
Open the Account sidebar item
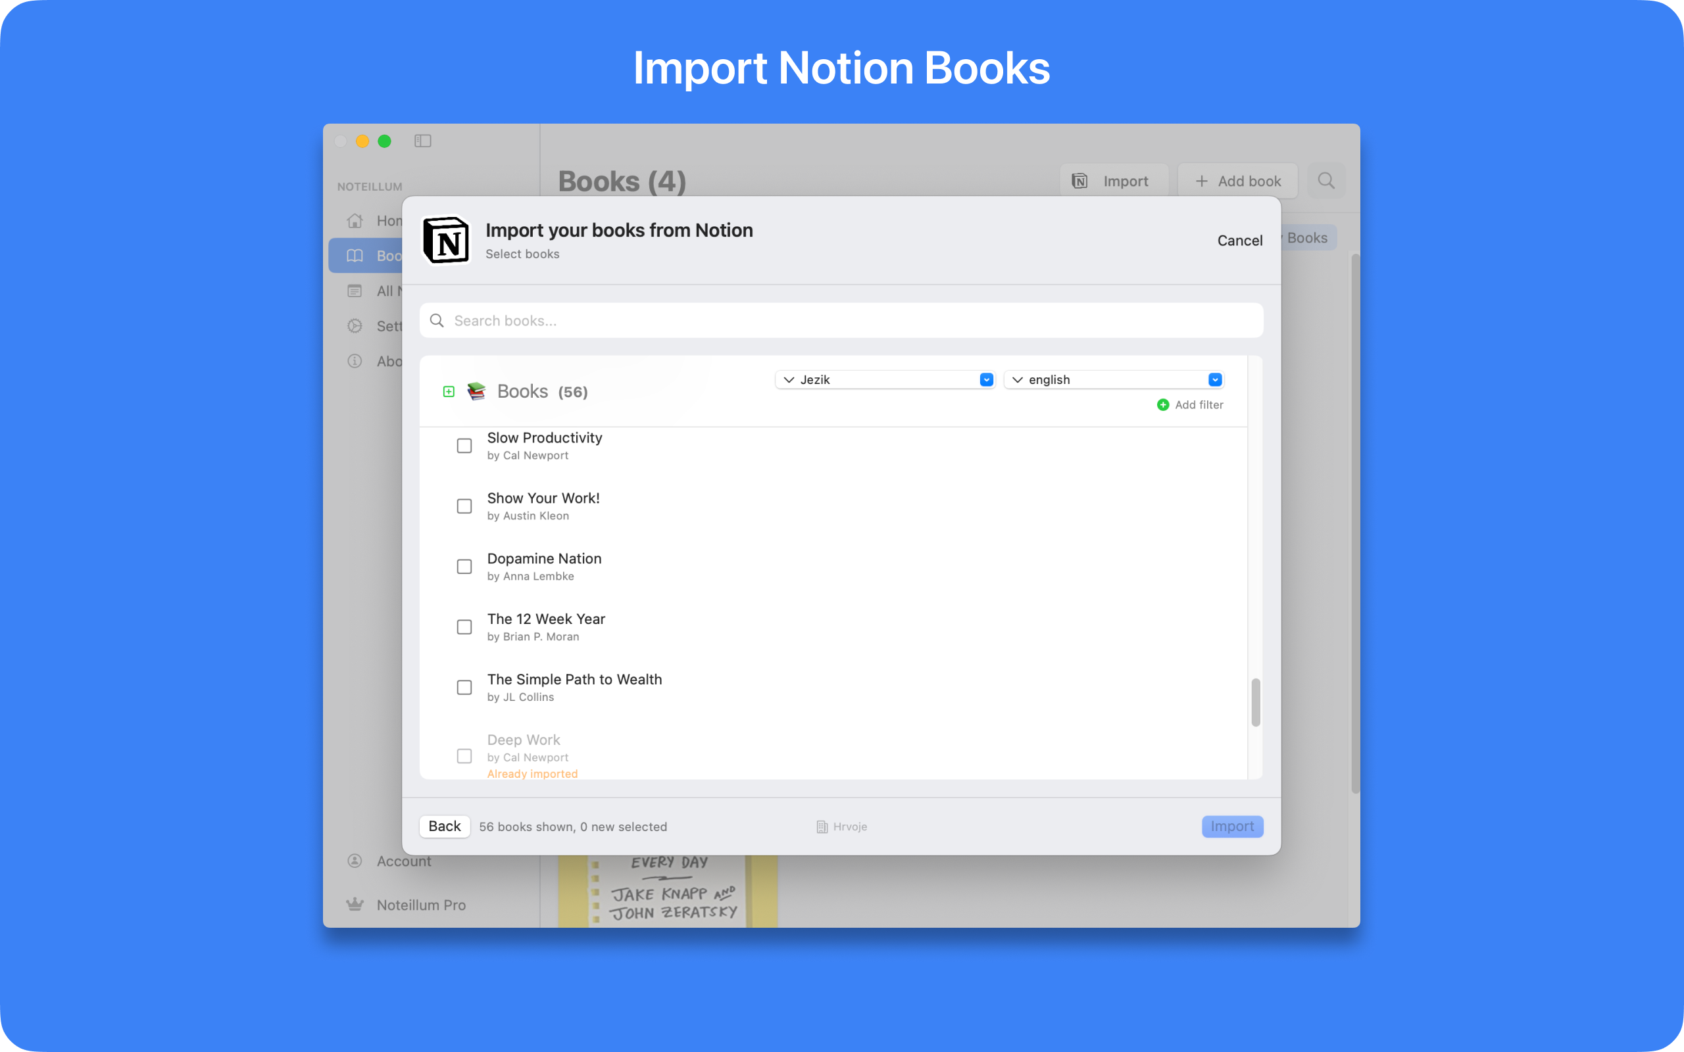404,861
